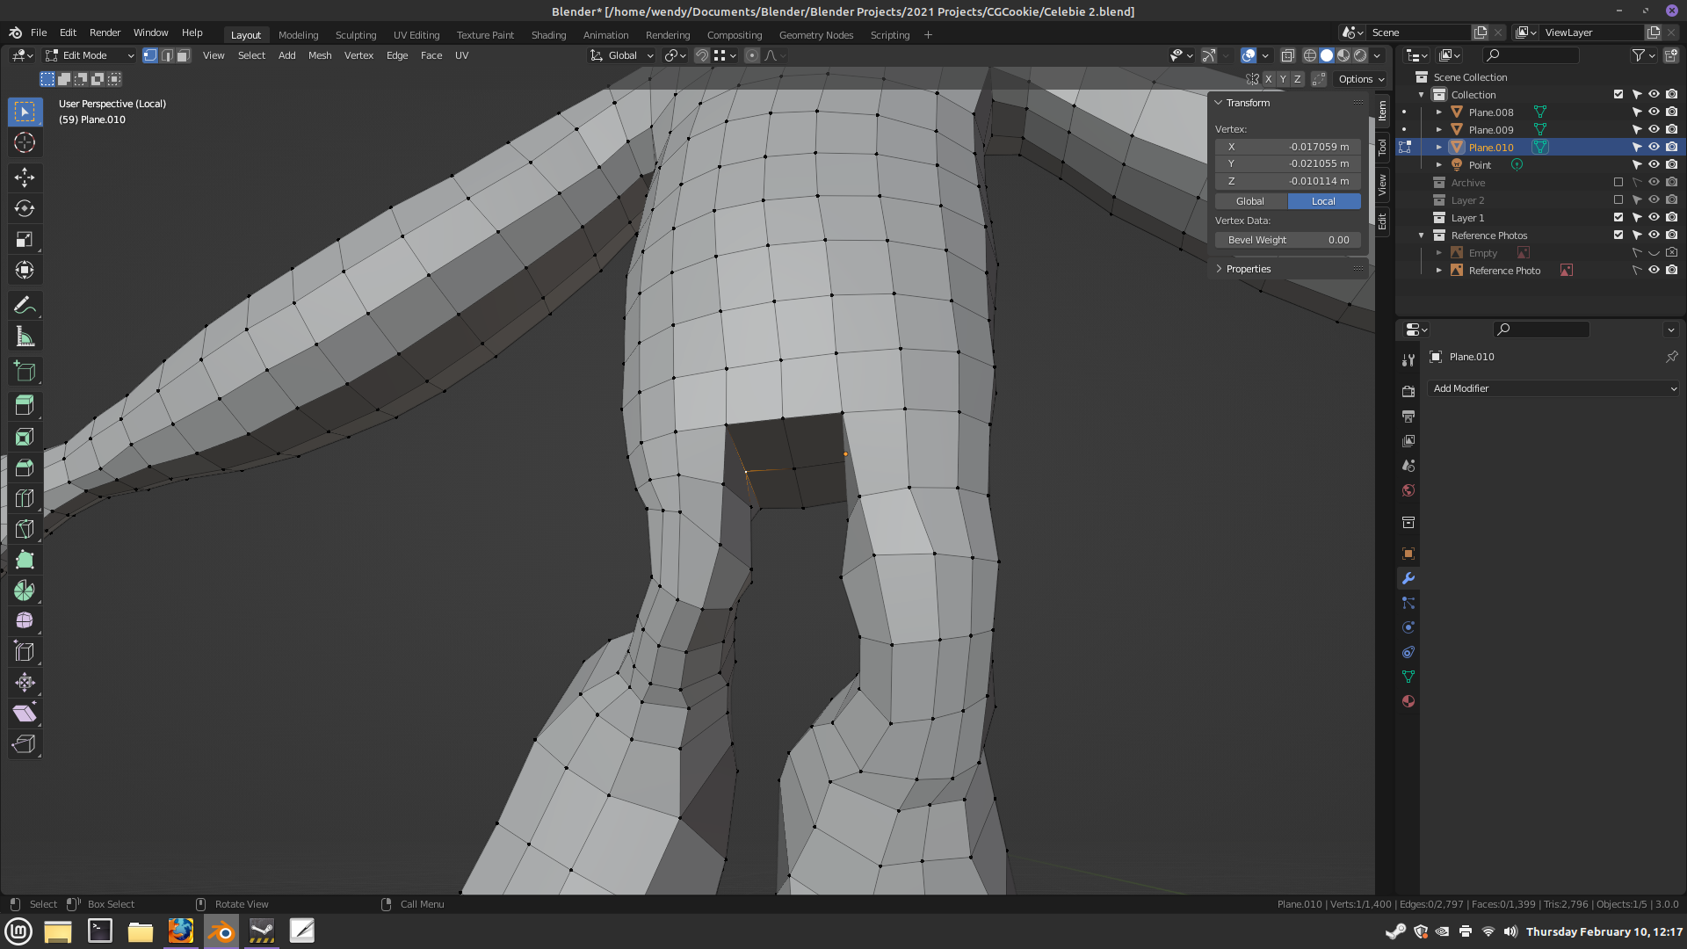Open the Add Modifier dropdown
Viewport: 1687px width, 949px height.
coord(1553,388)
